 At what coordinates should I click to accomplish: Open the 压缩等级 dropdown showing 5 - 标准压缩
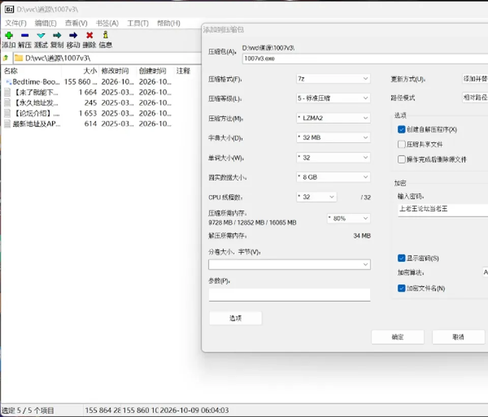tap(333, 98)
